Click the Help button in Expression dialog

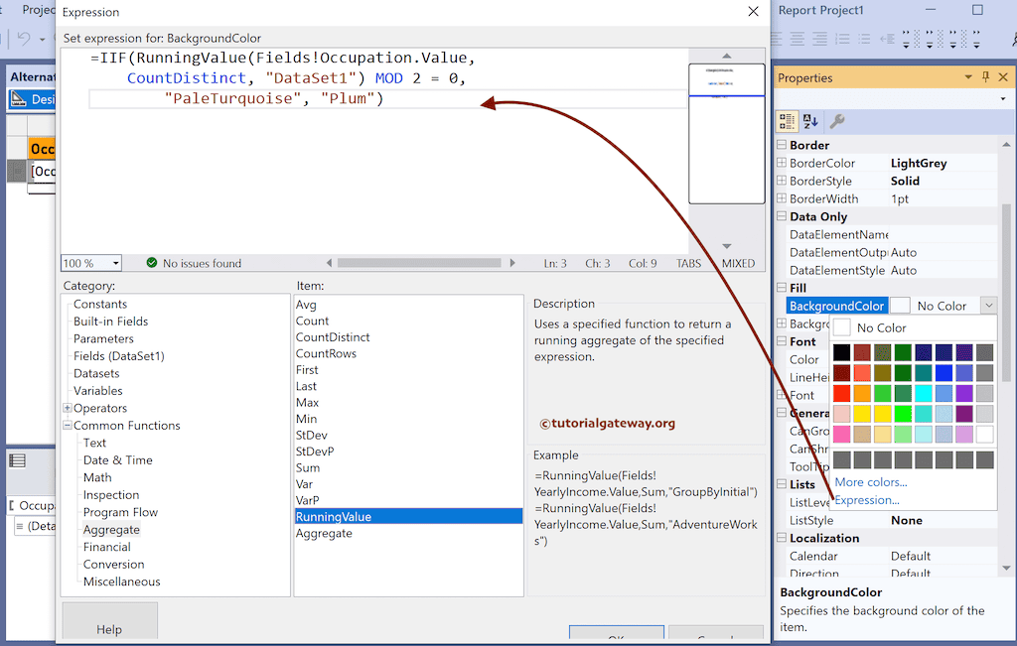109,629
